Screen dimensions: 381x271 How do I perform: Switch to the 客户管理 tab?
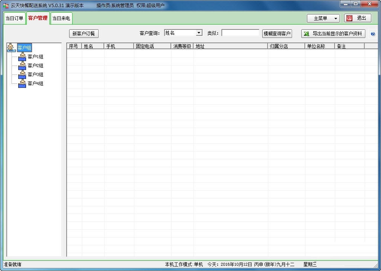[38, 18]
